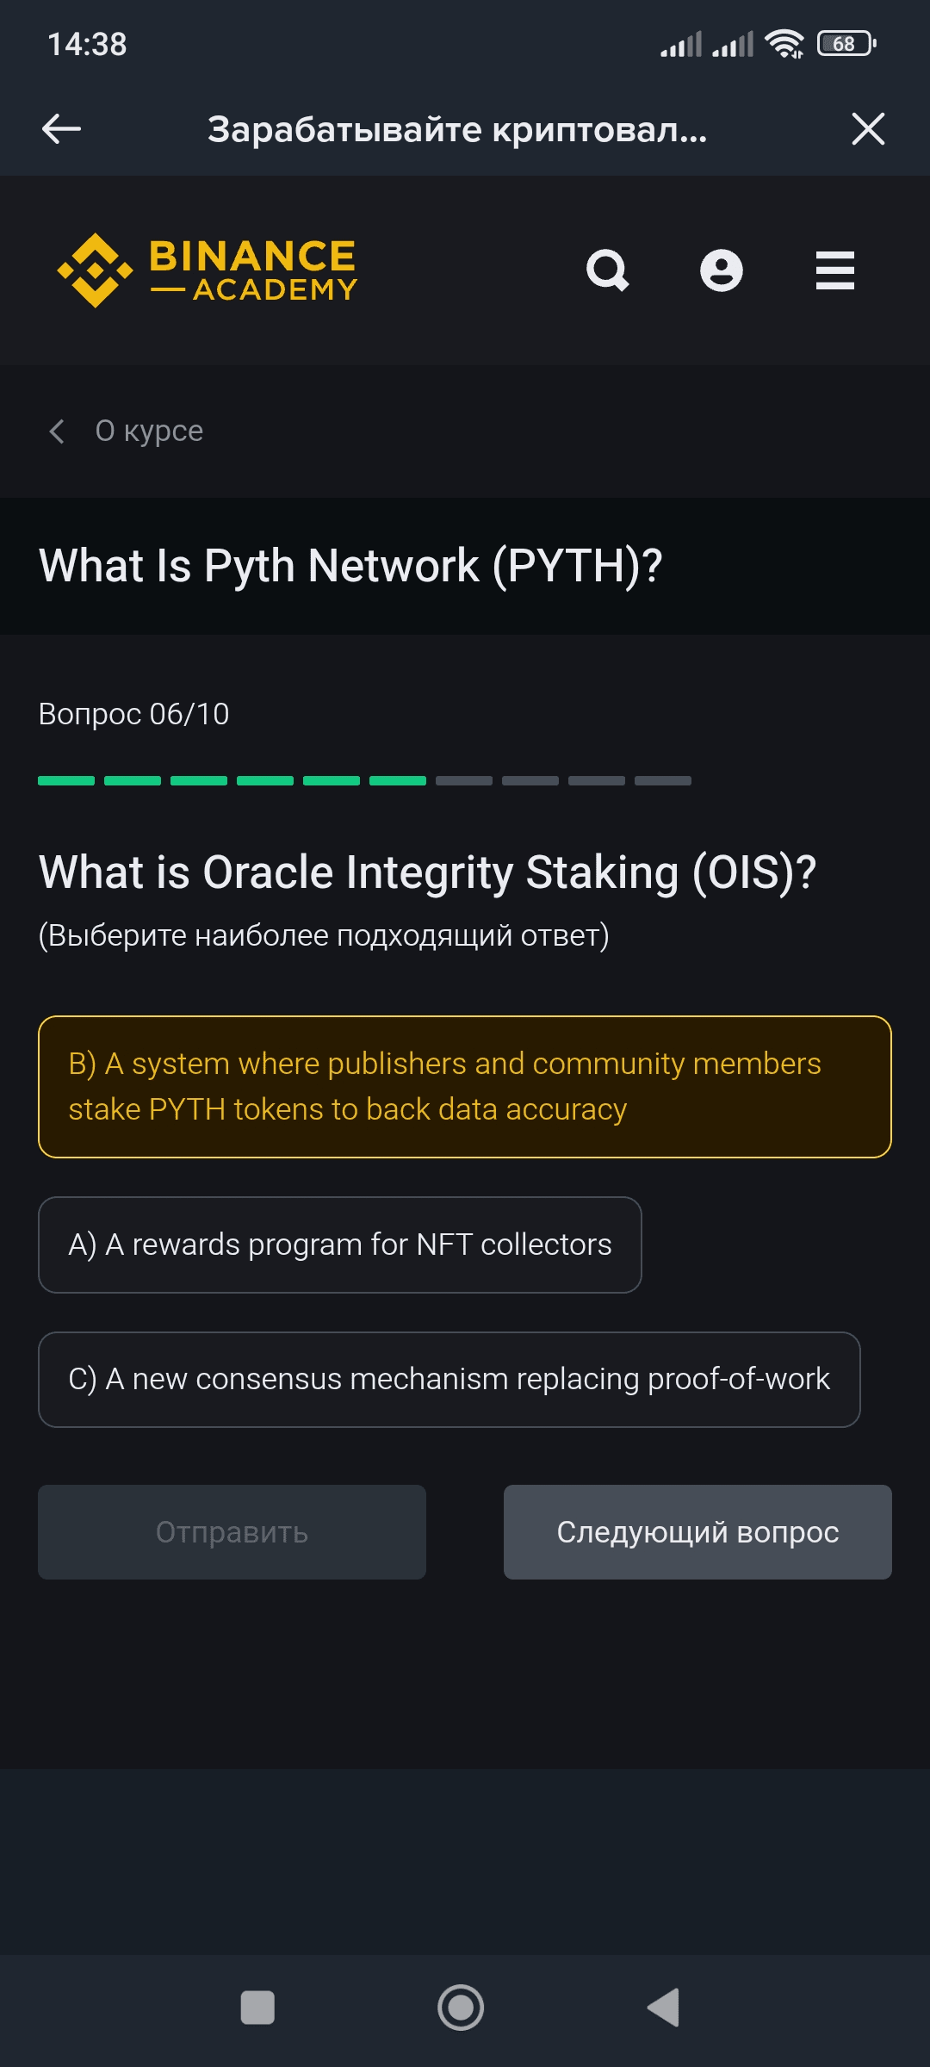Viewport: 930px width, 2067px height.
Task: Click the first green progress segment
Action: click(x=66, y=780)
